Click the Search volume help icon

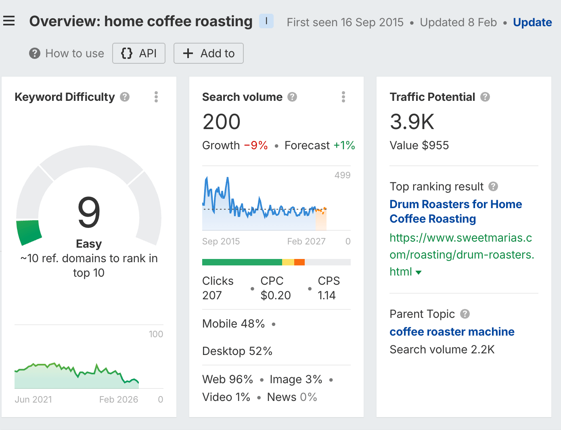[x=292, y=97]
